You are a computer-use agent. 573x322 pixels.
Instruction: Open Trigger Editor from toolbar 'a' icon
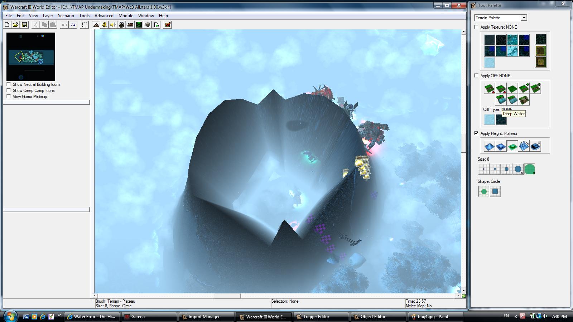105,25
